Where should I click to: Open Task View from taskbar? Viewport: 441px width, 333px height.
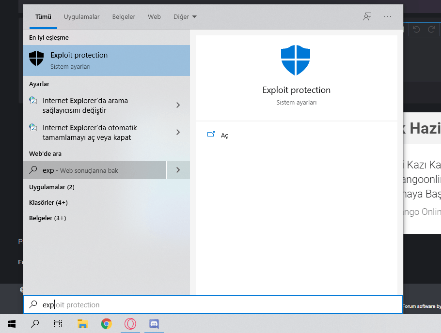[58, 324]
